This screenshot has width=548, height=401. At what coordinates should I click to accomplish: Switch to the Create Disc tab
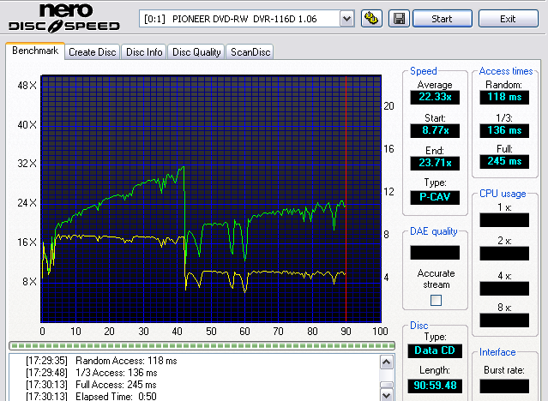tap(93, 52)
